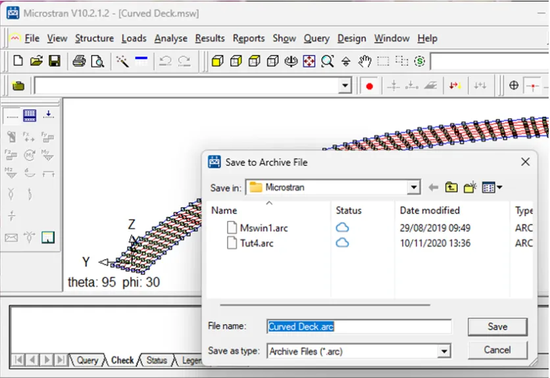Open the Design menu
The image size is (550, 378).
pos(351,38)
